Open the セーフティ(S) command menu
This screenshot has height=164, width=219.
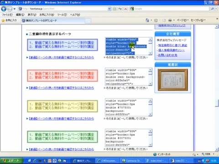198,20
